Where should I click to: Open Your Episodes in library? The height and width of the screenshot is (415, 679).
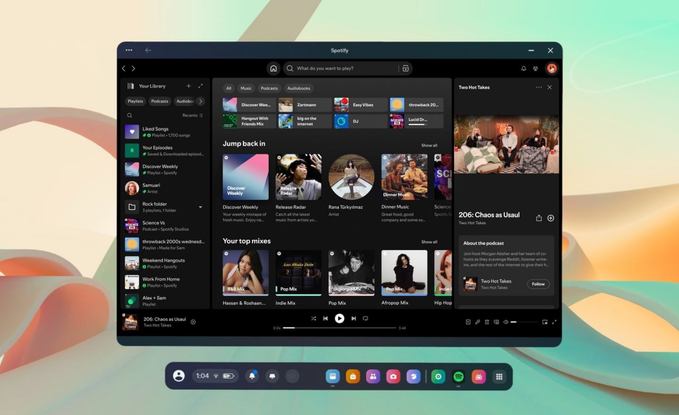[x=165, y=151]
